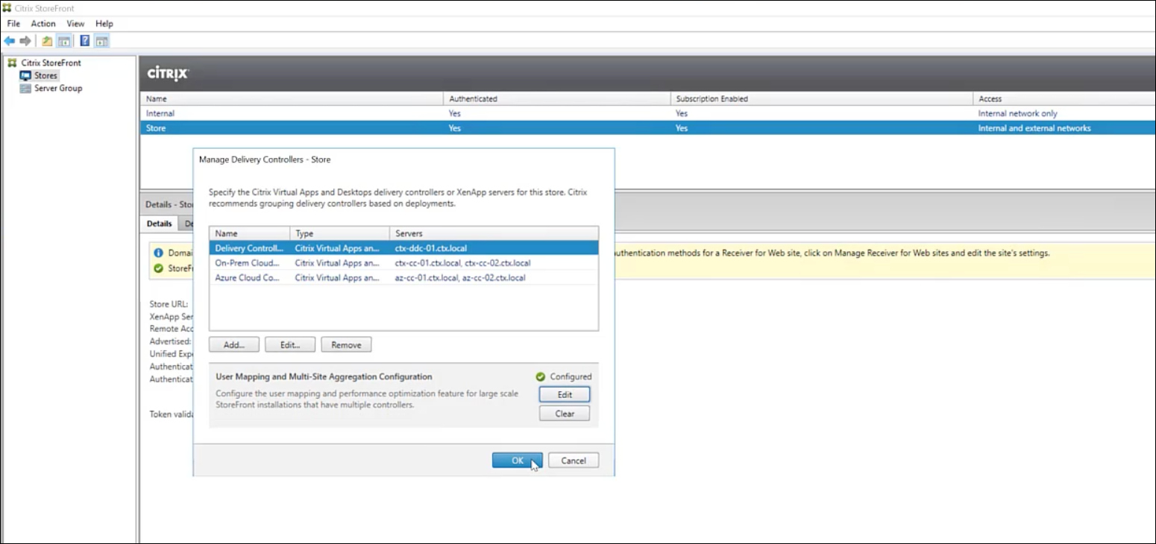Click the green check icon beside StoreFr

pos(158,268)
